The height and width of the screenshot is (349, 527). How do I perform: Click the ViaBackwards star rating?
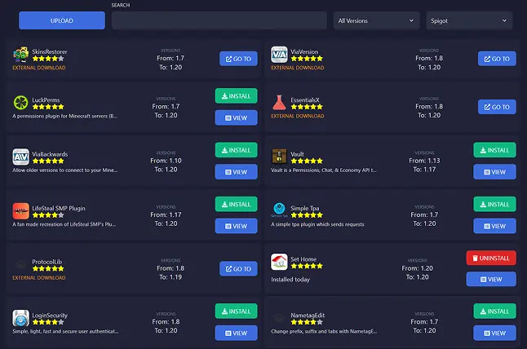(x=48, y=161)
